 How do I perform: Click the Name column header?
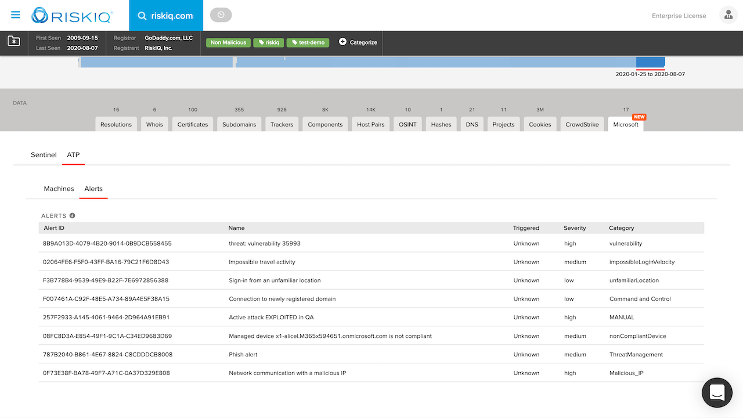tap(236, 228)
